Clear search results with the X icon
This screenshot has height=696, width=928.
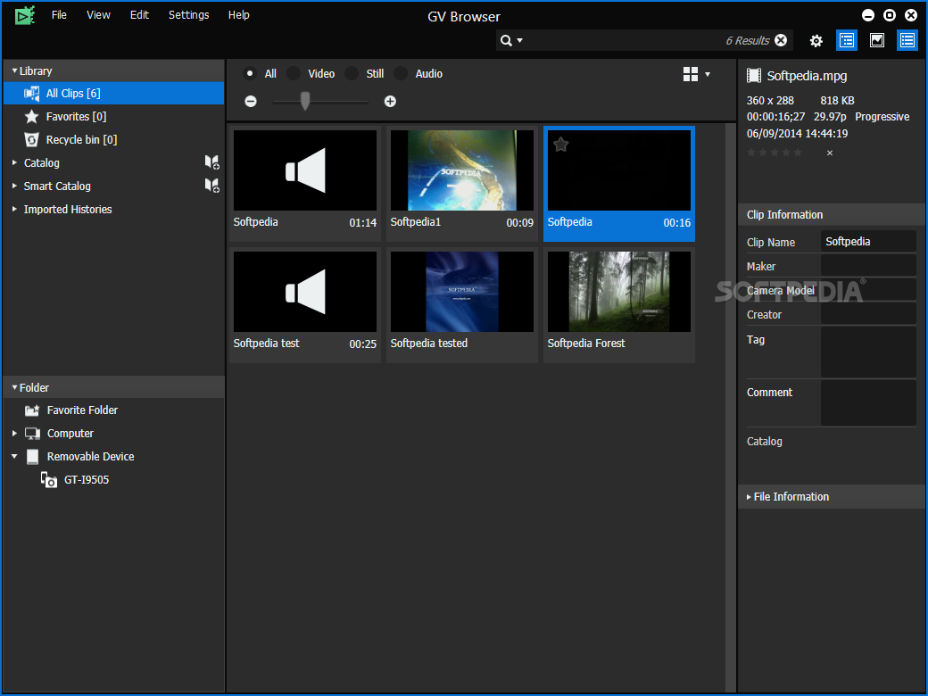click(781, 40)
